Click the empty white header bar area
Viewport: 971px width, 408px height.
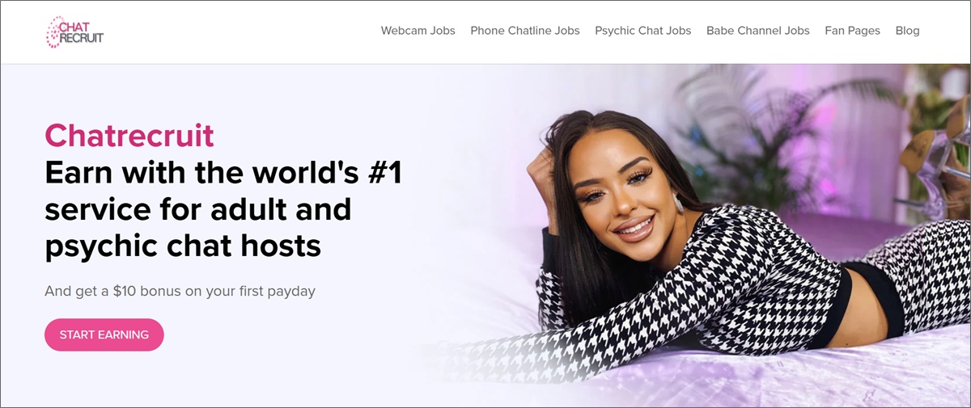tap(243, 32)
